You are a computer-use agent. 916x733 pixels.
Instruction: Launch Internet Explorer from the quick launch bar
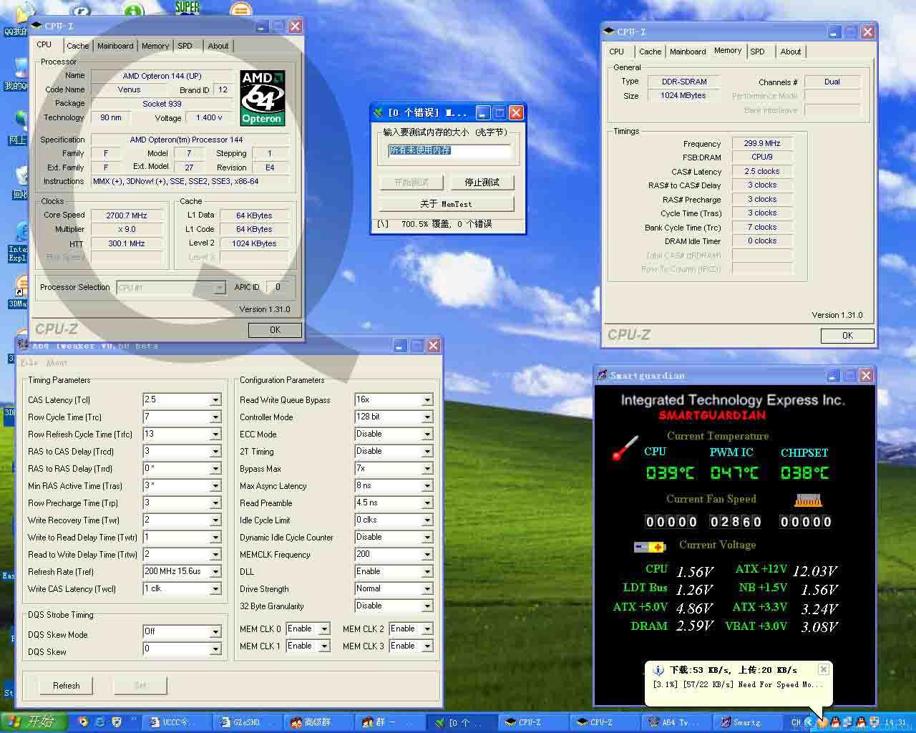coord(99,722)
